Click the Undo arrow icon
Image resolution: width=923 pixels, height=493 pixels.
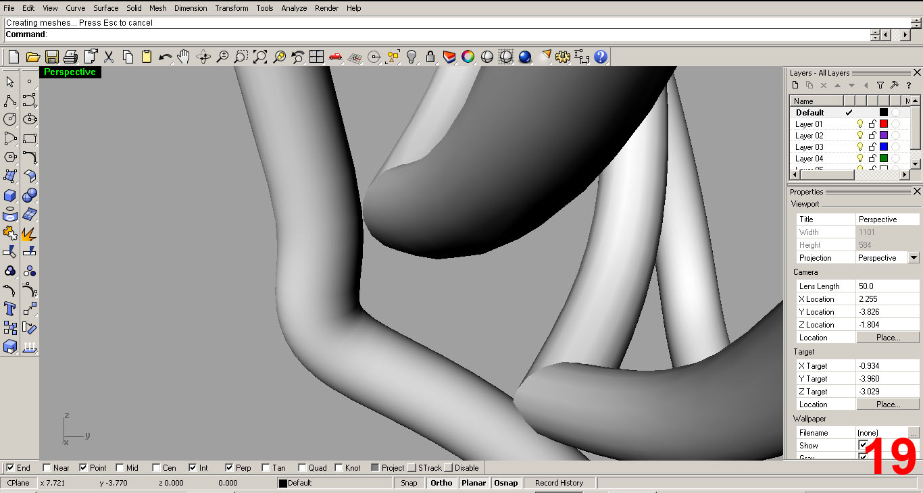point(165,57)
